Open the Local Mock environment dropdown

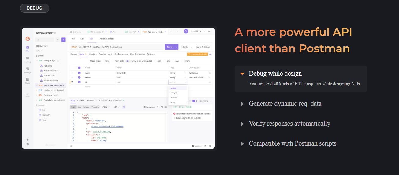(x=198, y=31)
